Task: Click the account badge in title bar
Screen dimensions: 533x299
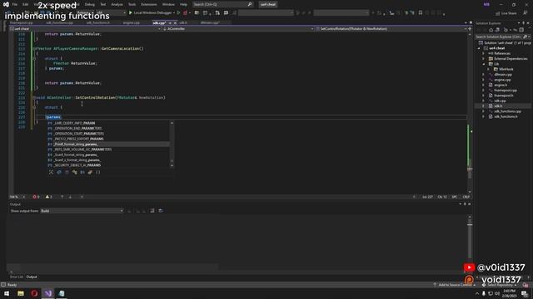Action: click(x=486, y=4)
